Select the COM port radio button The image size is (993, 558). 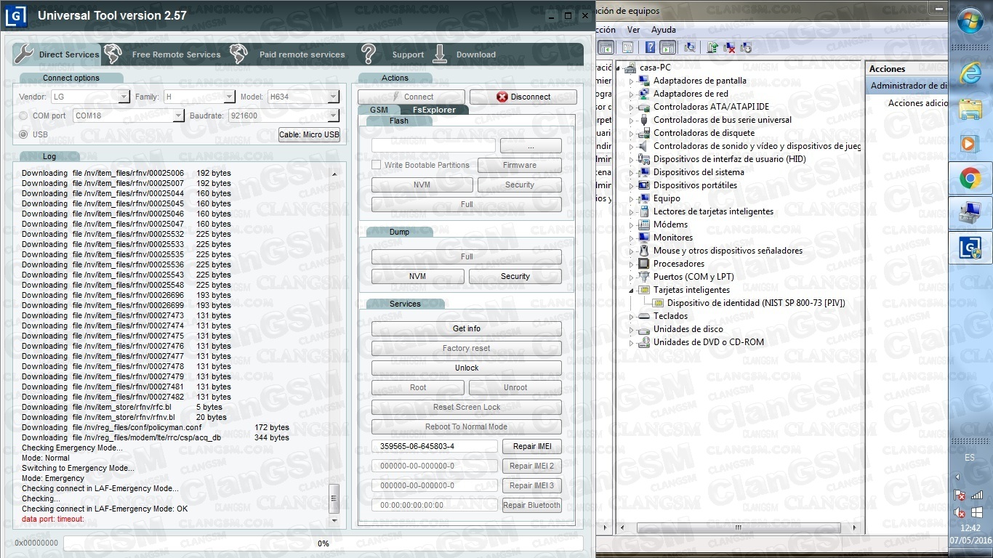(x=24, y=116)
